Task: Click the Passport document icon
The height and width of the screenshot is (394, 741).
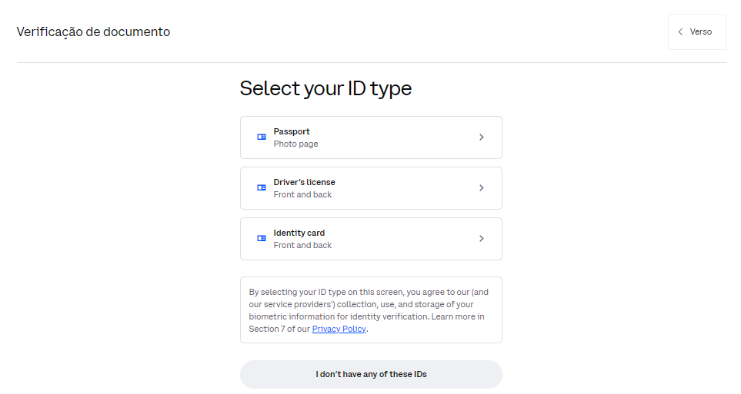Action: click(x=262, y=137)
